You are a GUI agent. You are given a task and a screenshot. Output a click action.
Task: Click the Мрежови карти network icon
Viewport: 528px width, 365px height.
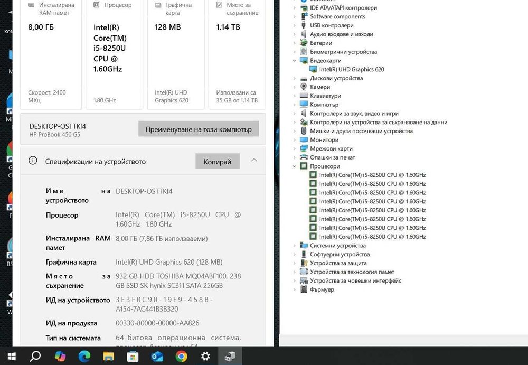tap(304, 148)
